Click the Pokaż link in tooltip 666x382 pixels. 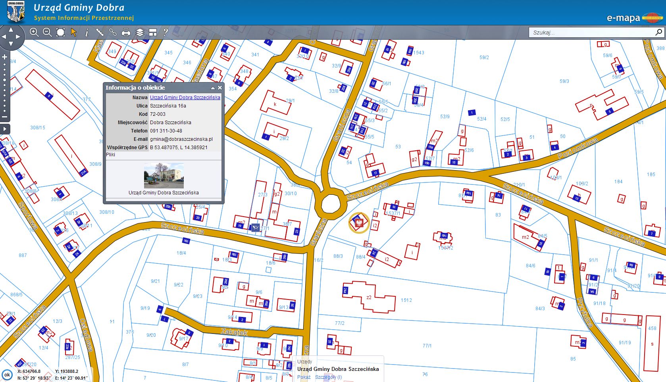pyautogui.click(x=304, y=377)
